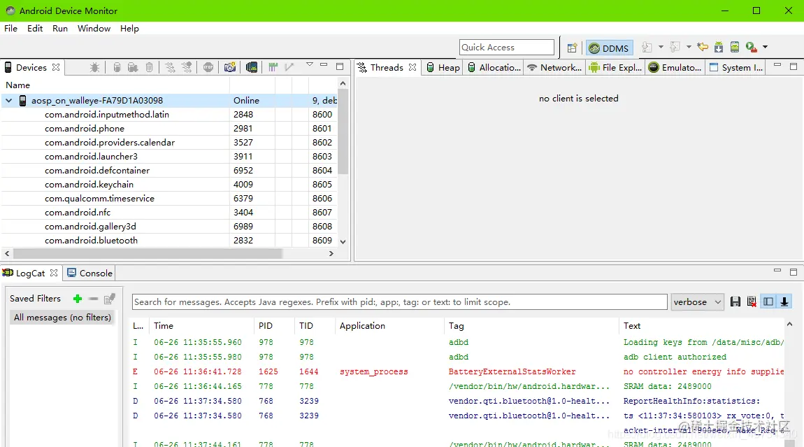Screen dimensions: 804x447
Task: Maximize the LogCat panel
Action: click(x=794, y=271)
